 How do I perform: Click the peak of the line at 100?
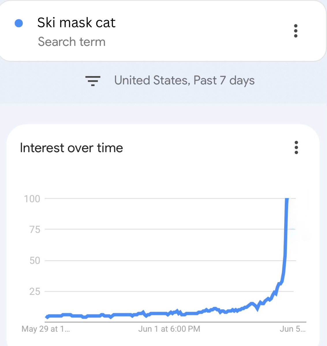(287, 200)
